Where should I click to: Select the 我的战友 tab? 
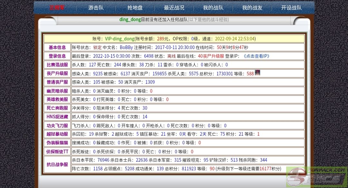(252, 8)
